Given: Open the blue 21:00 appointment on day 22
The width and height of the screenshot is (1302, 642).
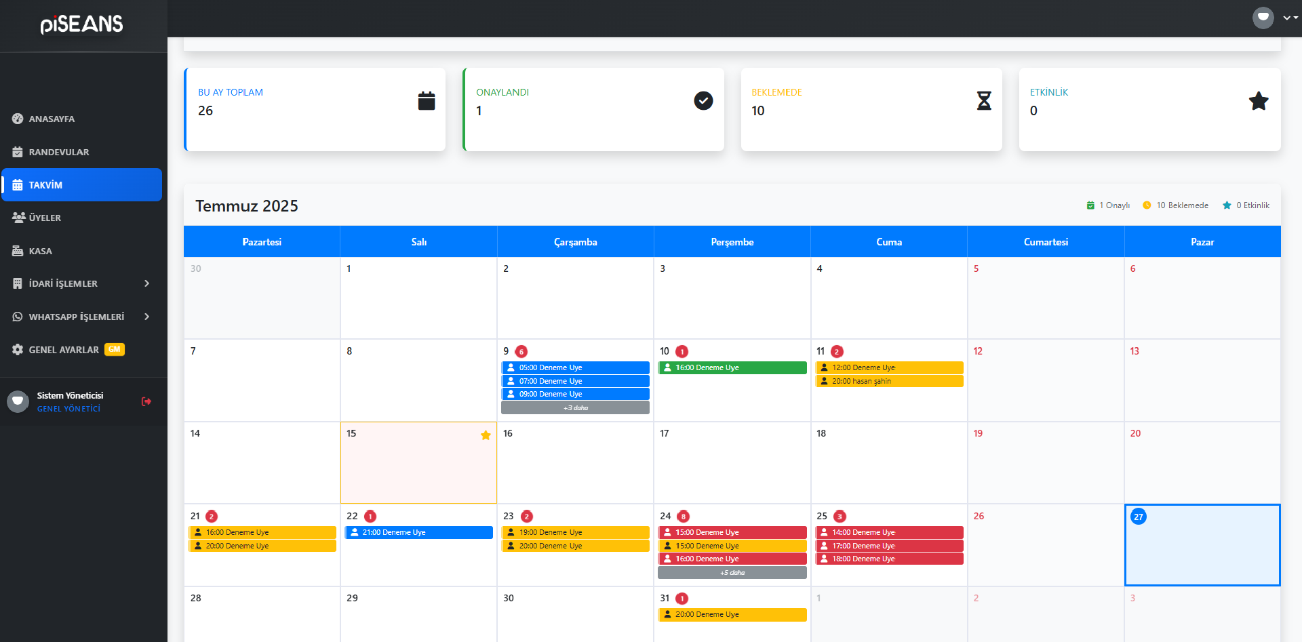Looking at the screenshot, I should (x=418, y=532).
